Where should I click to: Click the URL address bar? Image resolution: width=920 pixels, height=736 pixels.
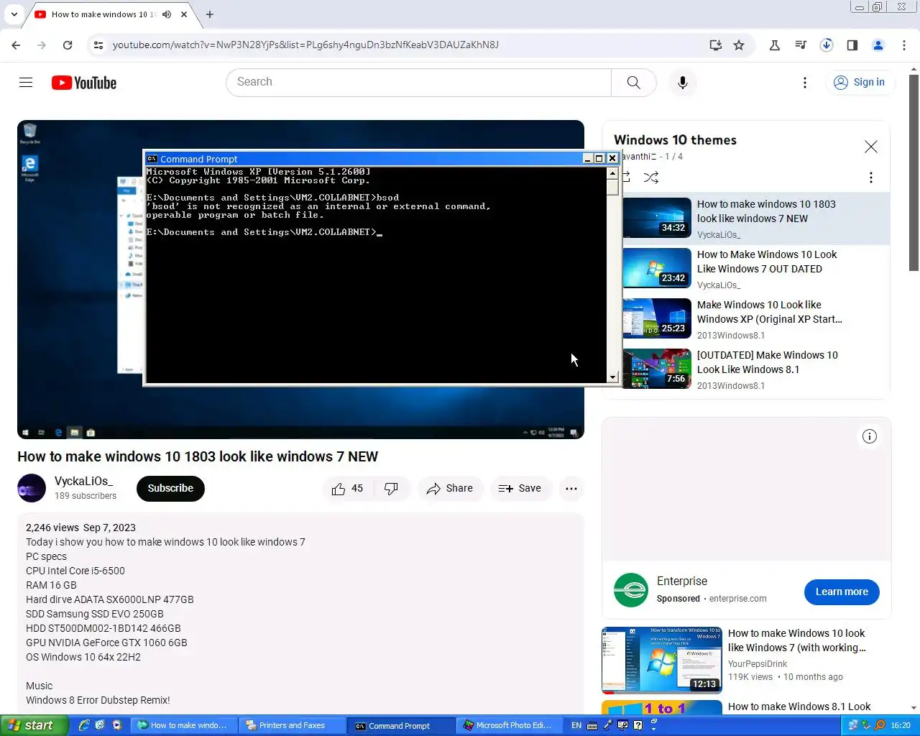402,45
